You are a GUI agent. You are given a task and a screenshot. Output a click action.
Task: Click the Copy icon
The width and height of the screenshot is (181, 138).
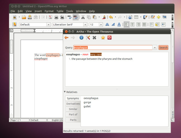(x=89, y=17)
